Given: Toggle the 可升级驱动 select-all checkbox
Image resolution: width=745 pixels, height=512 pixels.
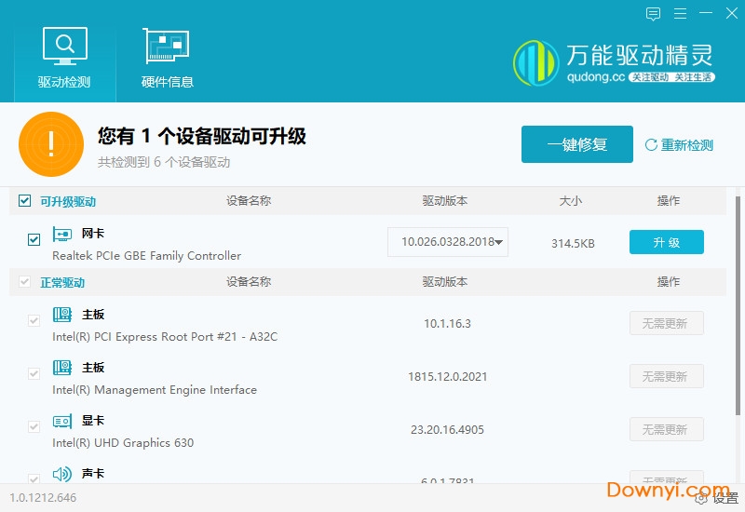Looking at the screenshot, I should click(25, 201).
